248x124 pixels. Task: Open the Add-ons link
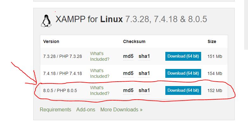click(86, 109)
